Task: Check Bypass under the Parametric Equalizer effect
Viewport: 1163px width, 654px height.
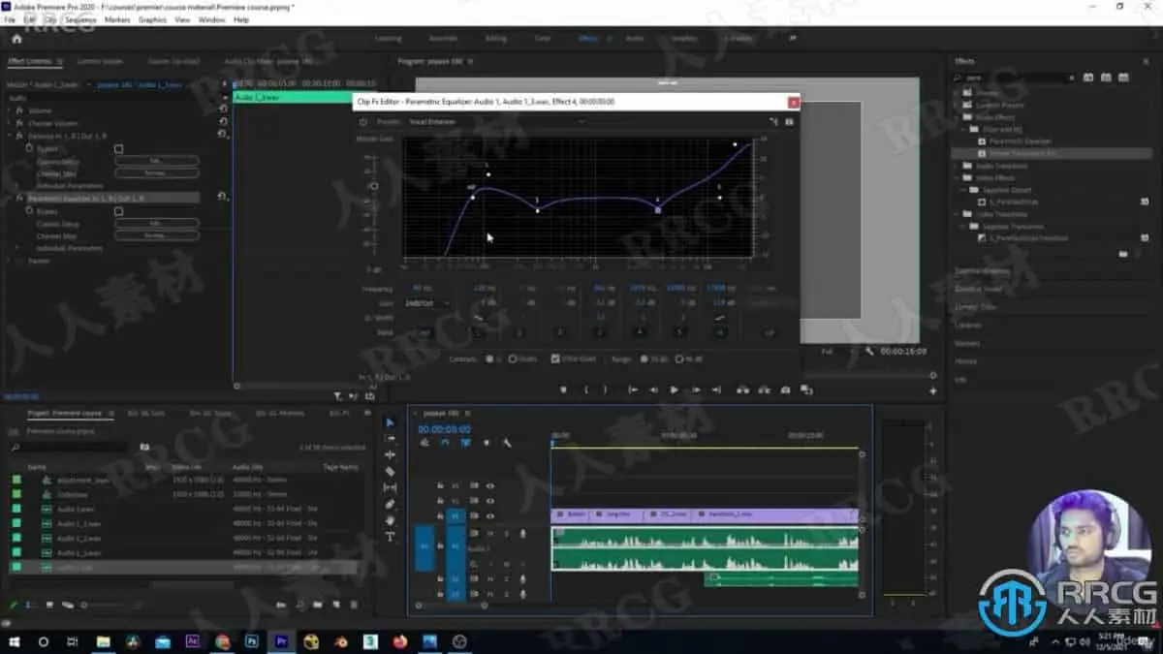Action: 118,210
